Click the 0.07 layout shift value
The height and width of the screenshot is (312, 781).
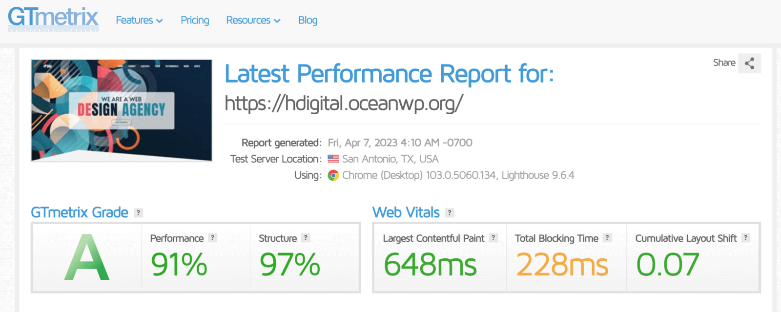tap(668, 265)
